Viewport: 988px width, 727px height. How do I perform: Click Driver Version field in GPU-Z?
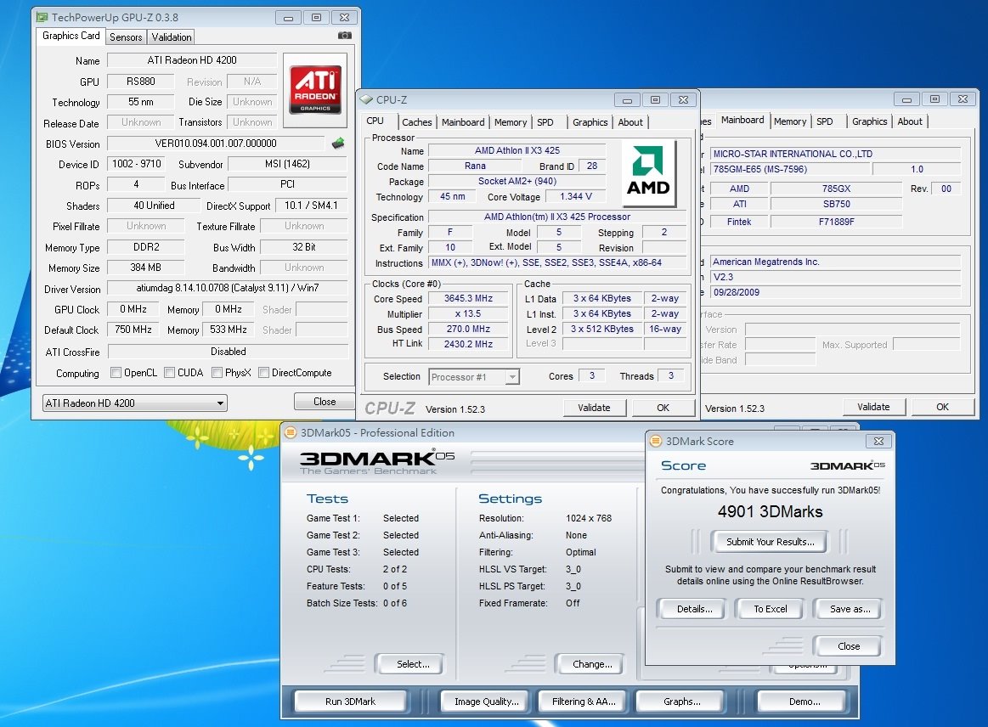[228, 288]
